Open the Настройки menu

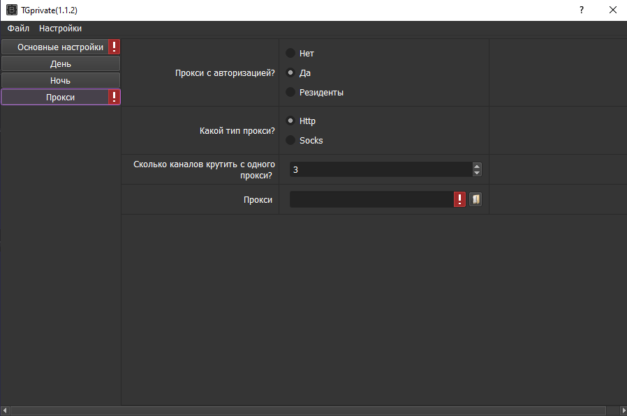pyautogui.click(x=60, y=29)
